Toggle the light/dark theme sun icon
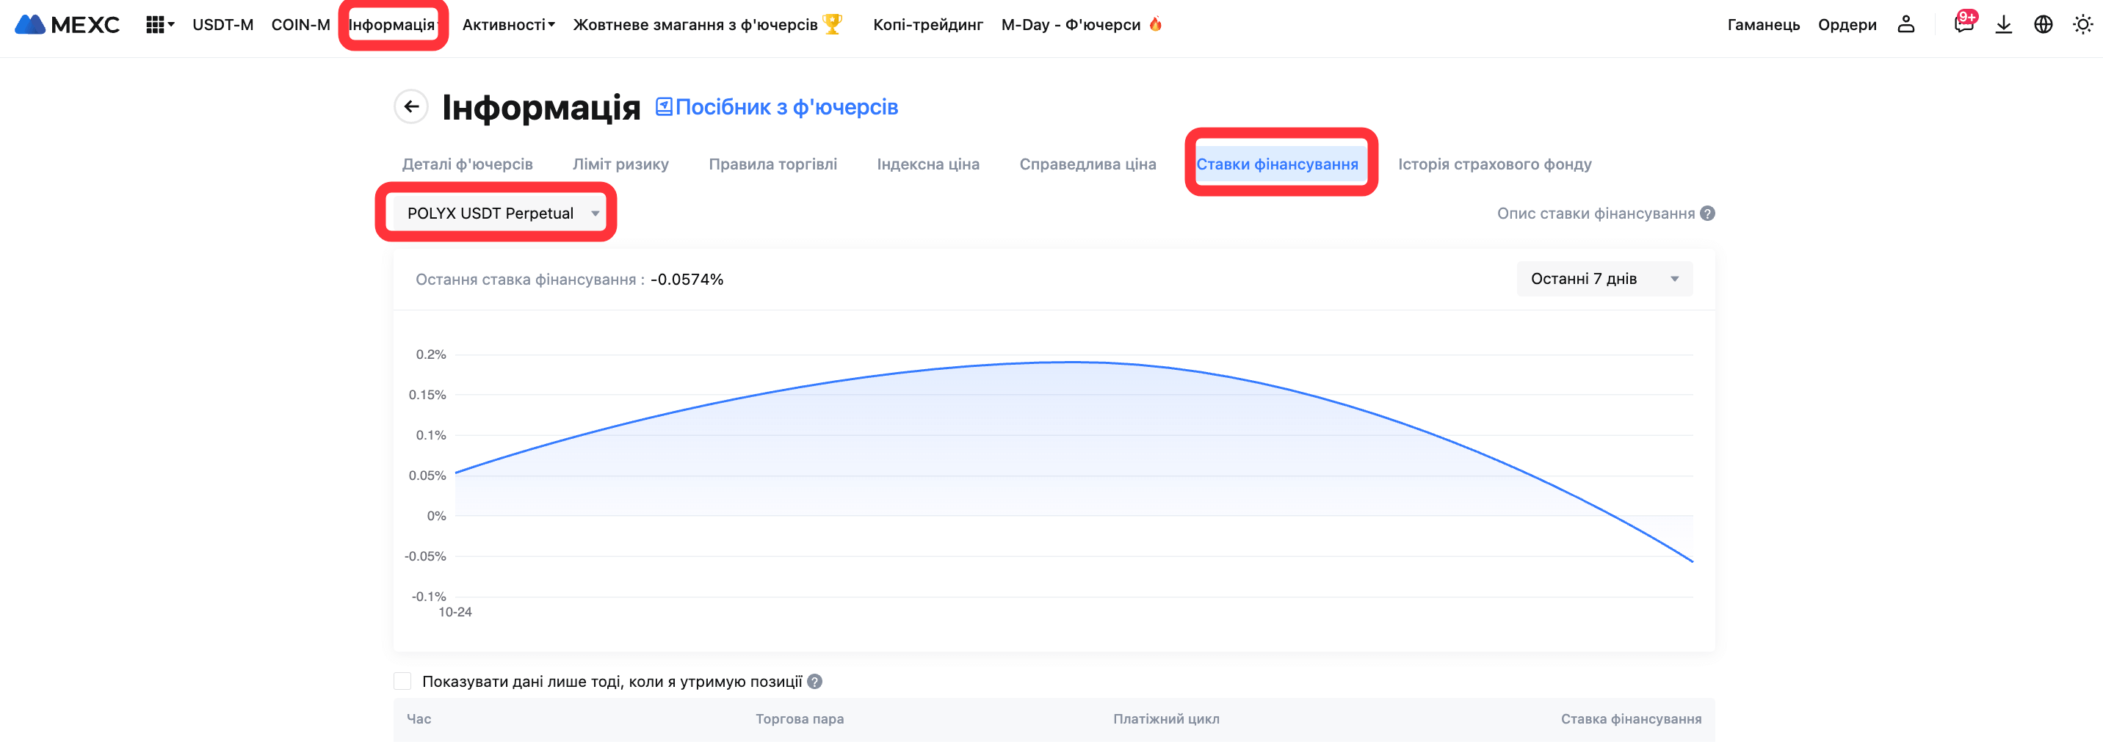Image resolution: width=2103 pixels, height=750 pixels. coord(2082,24)
